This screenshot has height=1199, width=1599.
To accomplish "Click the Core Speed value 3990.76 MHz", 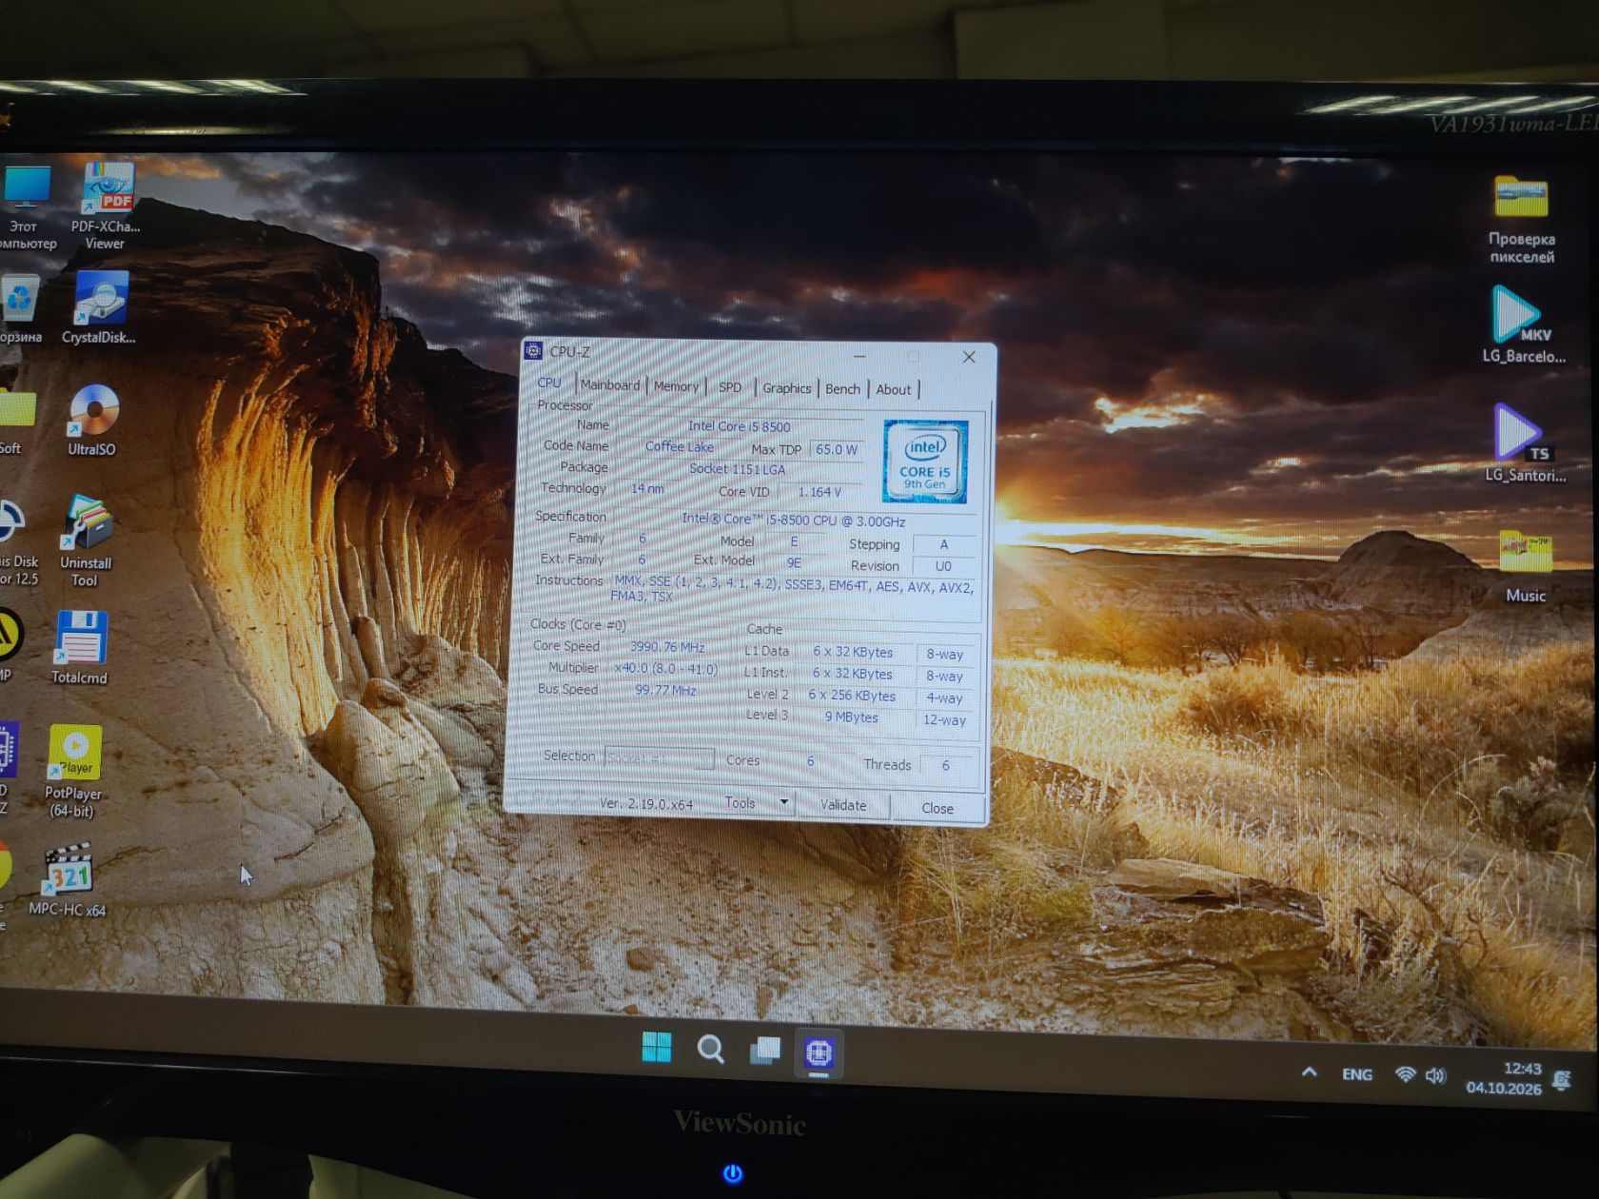I will click(x=667, y=647).
